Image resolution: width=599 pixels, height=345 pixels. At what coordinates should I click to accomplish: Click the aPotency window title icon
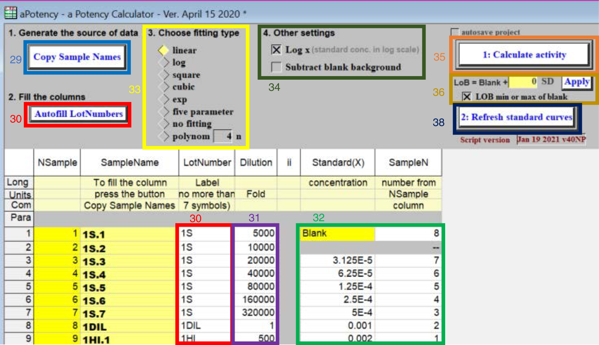coord(11,13)
